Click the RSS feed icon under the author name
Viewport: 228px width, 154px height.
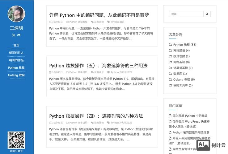14,35
